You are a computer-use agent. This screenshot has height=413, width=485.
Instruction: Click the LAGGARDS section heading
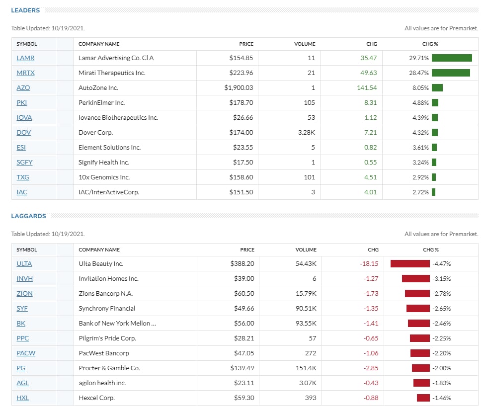(x=28, y=216)
